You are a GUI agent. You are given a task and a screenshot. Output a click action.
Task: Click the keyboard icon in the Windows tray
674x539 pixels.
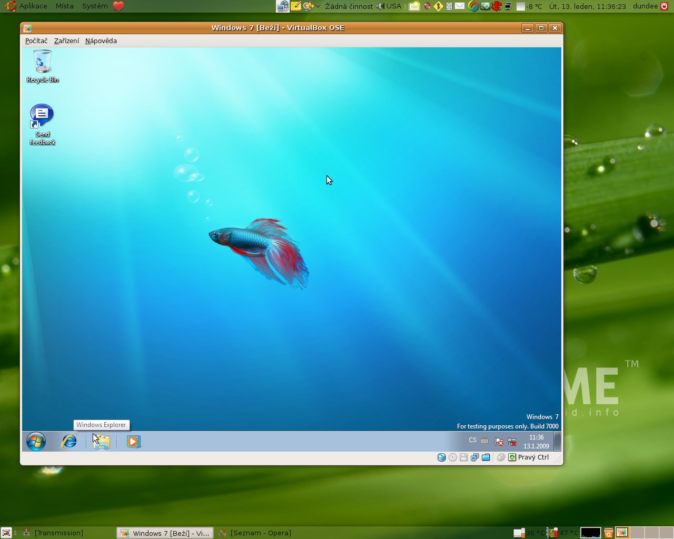click(x=484, y=441)
